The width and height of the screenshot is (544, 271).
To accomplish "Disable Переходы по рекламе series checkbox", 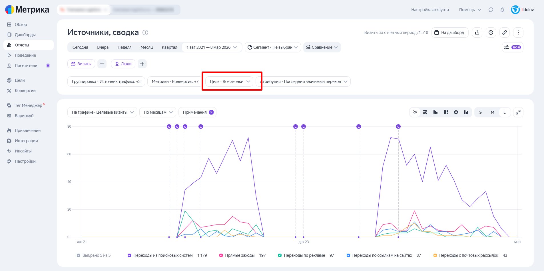I will [280, 255].
